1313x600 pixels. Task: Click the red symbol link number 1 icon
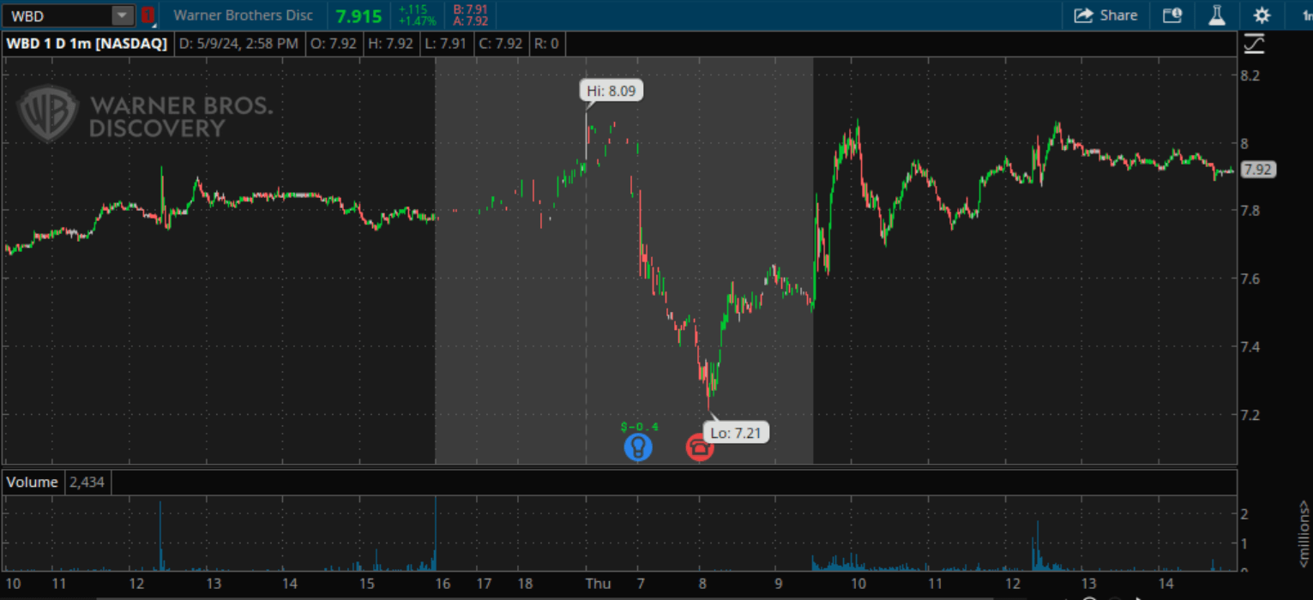tap(148, 15)
